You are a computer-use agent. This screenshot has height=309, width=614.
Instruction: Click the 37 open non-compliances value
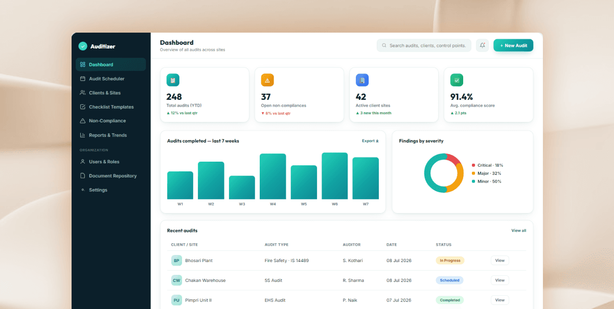point(266,97)
